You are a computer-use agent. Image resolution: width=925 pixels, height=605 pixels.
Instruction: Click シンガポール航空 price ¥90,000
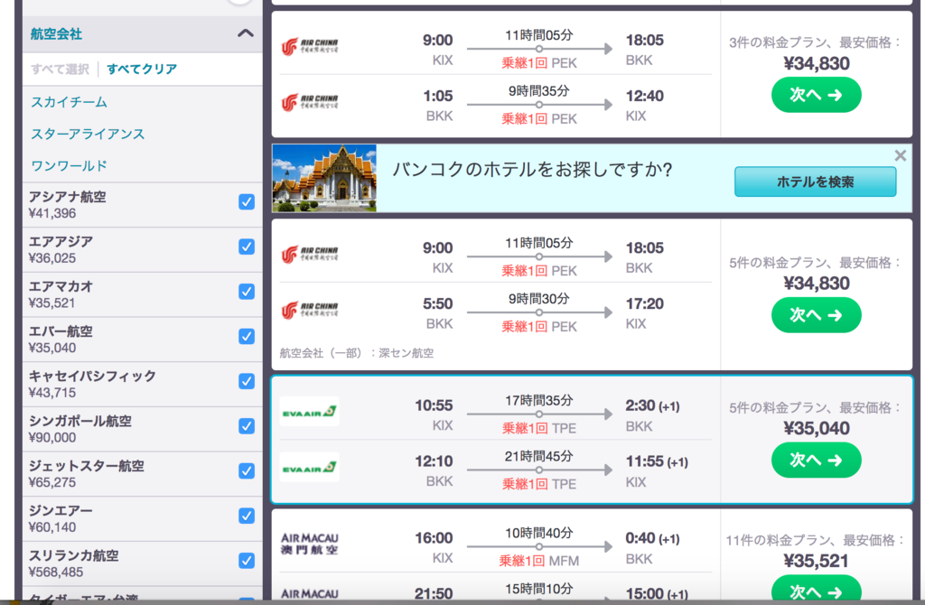tap(51, 438)
